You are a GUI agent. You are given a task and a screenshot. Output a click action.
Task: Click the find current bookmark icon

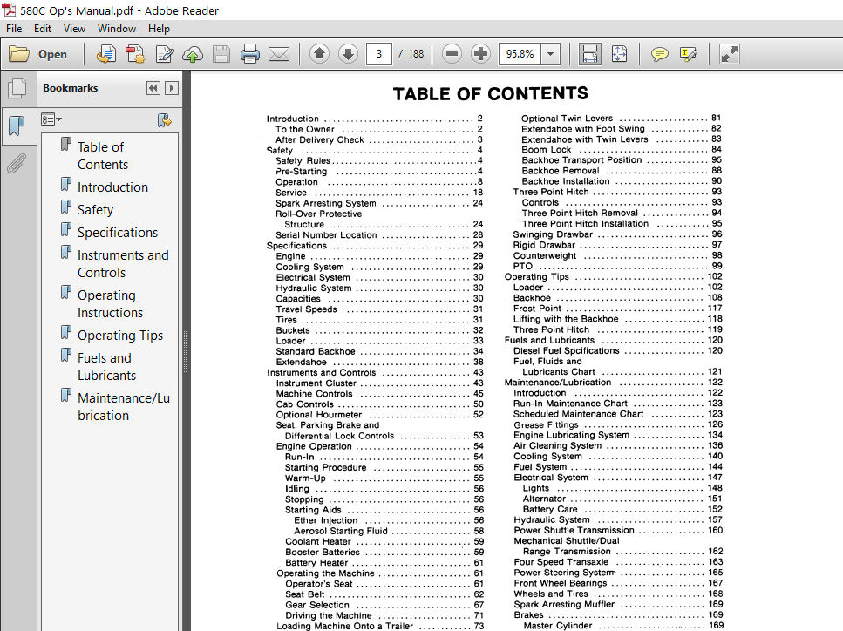[x=165, y=120]
